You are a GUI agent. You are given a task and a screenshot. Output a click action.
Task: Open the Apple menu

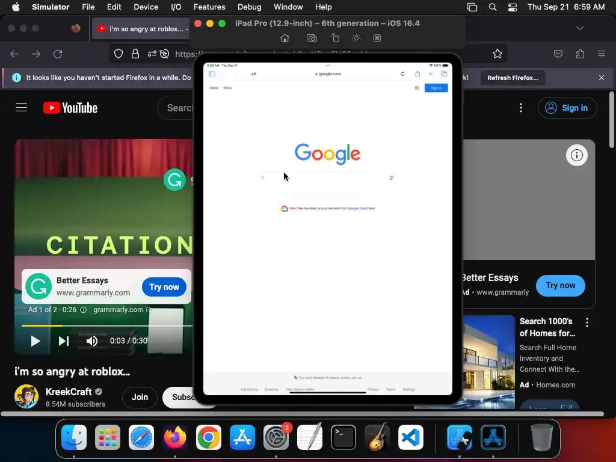click(16, 7)
